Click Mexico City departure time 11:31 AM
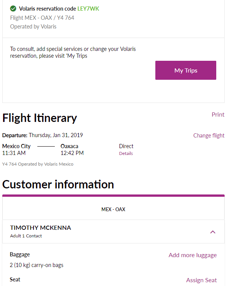 point(14,153)
